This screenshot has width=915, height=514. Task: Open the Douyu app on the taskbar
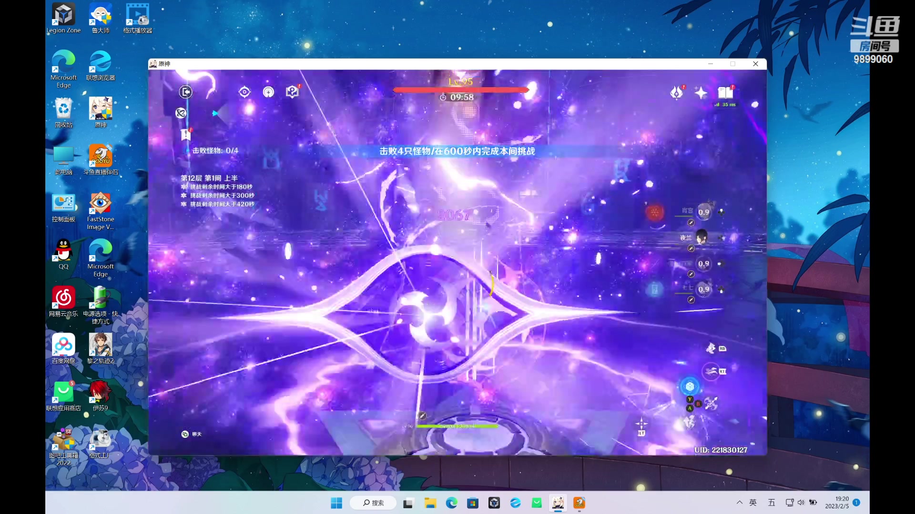579,503
